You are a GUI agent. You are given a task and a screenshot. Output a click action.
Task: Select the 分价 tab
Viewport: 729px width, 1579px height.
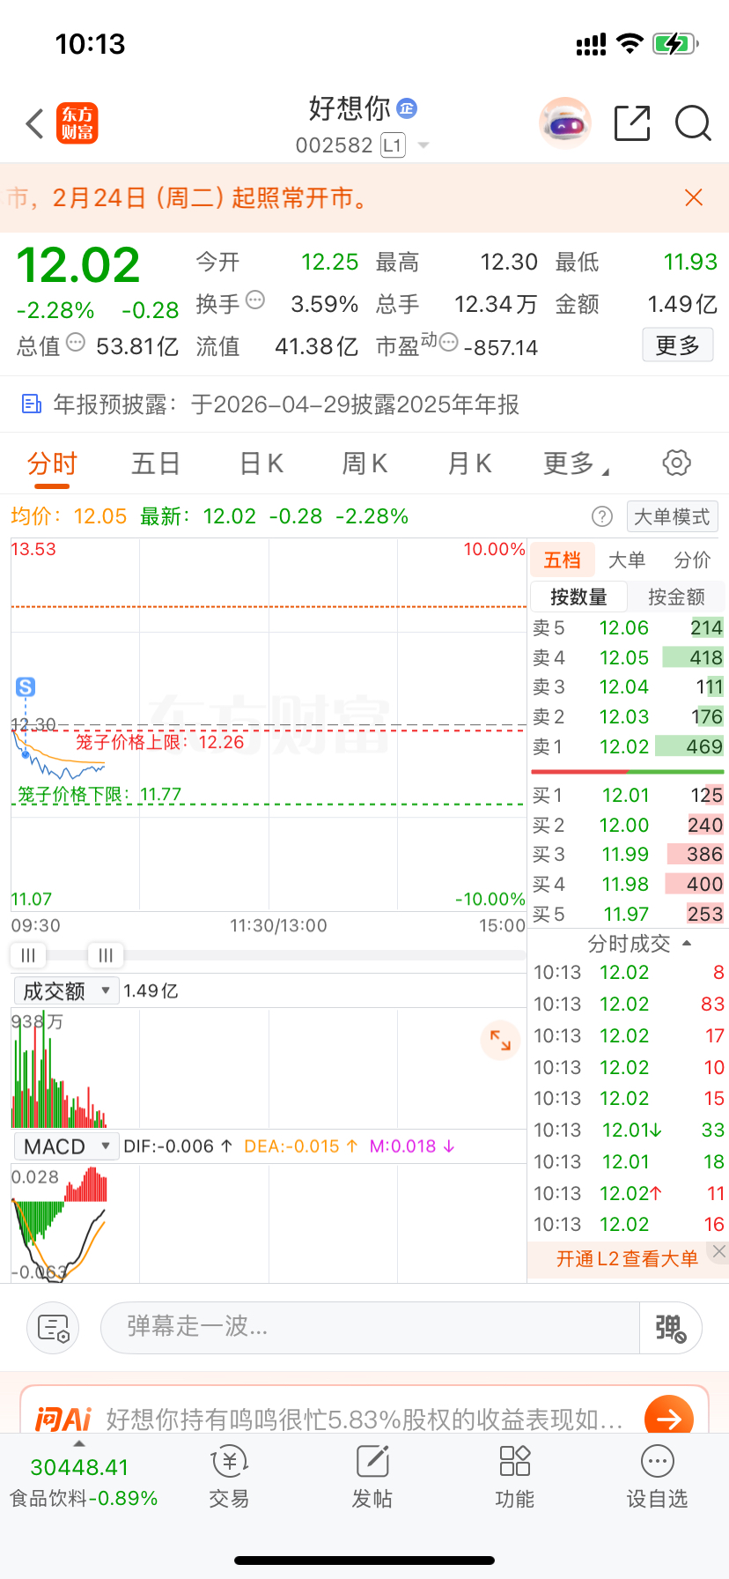point(692,560)
